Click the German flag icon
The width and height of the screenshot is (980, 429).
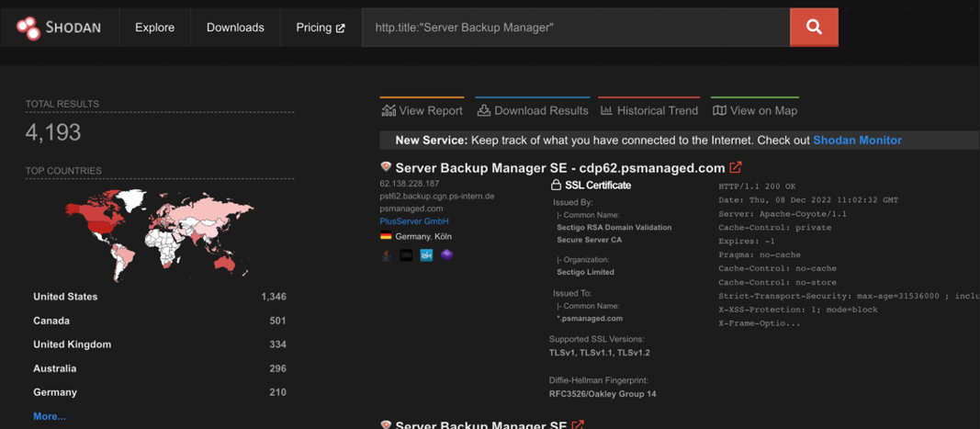(x=386, y=236)
